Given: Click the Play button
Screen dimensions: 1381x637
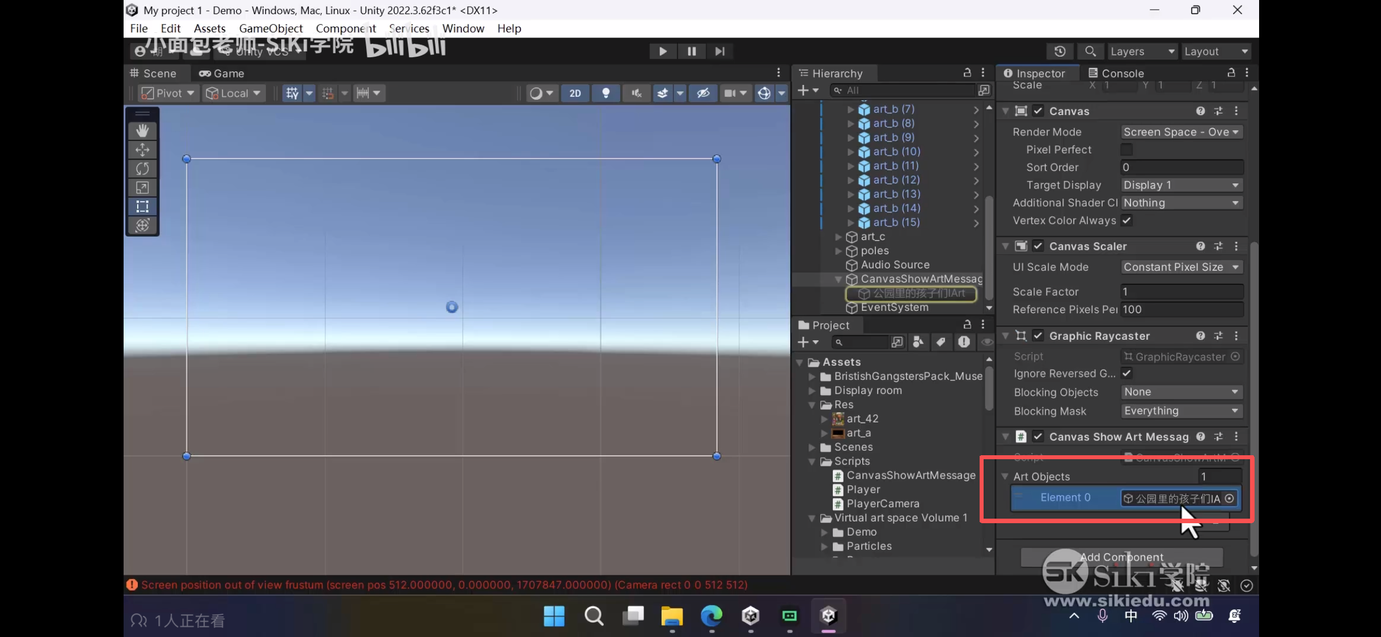Looking at the screenshot, I should (663, 52).
